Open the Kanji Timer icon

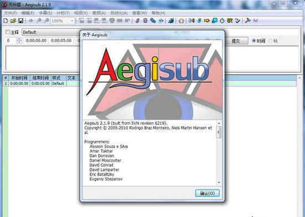pyautogui.click(x=230, y=20)
